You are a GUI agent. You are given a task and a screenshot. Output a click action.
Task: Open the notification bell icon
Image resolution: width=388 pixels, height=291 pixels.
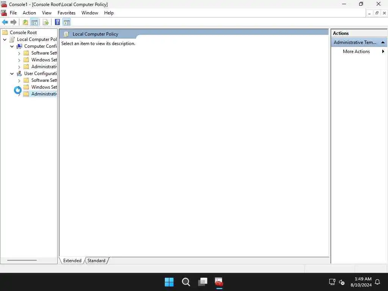[377, 282]
